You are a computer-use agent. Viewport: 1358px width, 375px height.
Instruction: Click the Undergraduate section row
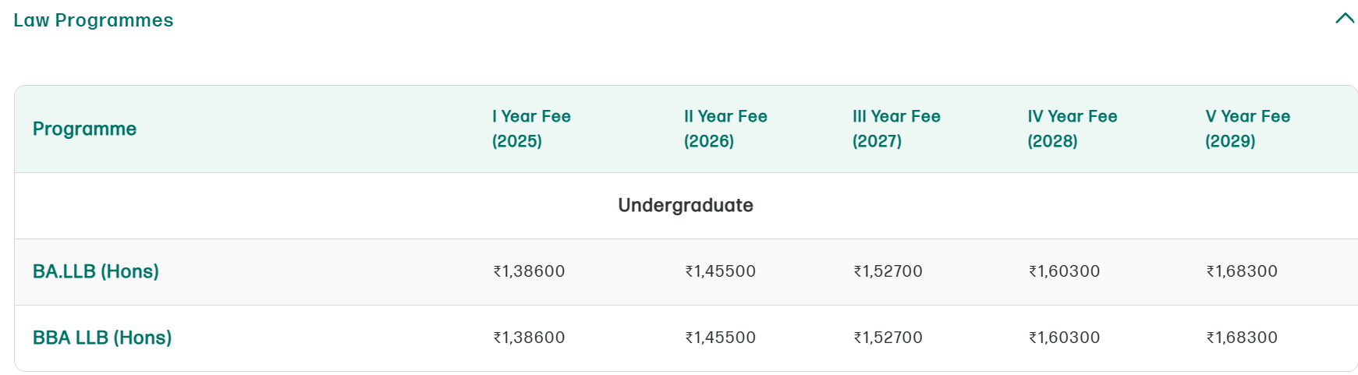point(685,205)
